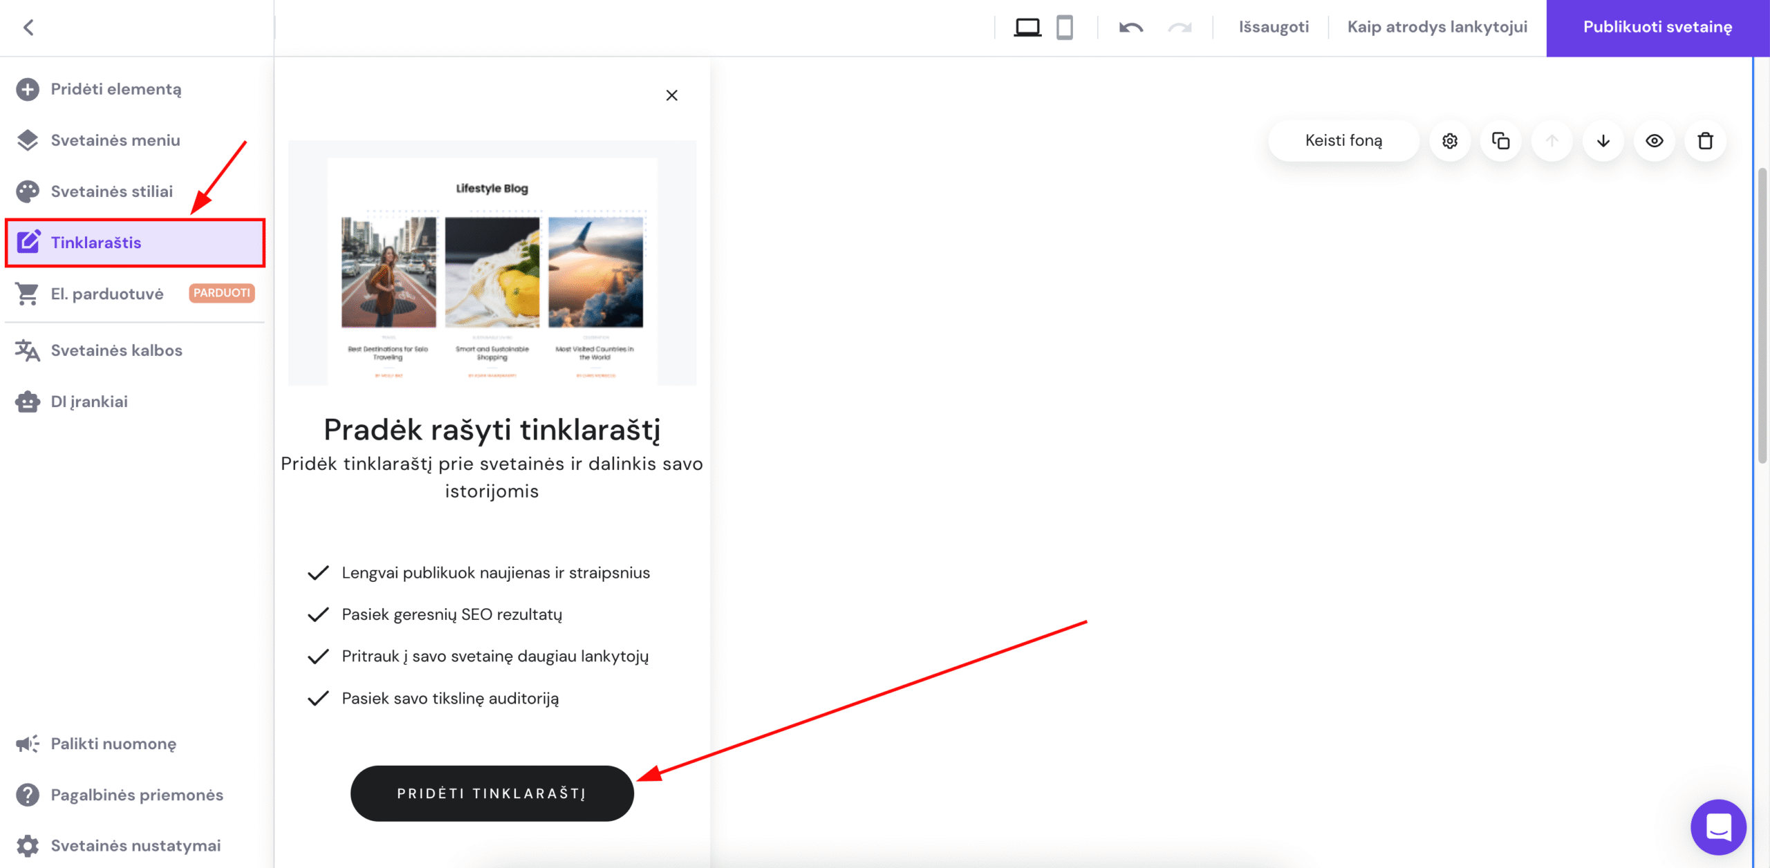
Task: Delete section using trash icon
Action: pos(1705,141)
